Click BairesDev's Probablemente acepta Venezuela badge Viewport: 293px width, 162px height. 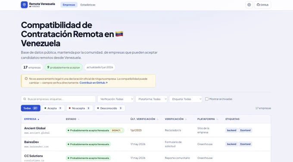(88, 144)
